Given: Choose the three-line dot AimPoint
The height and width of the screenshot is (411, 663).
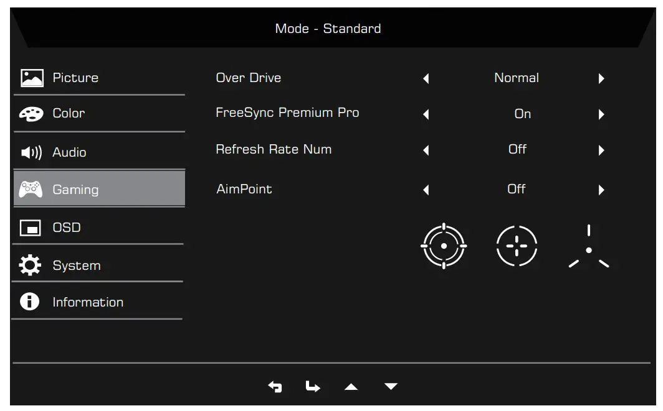Looking at the screenshot, I should (x=589, y=246).
